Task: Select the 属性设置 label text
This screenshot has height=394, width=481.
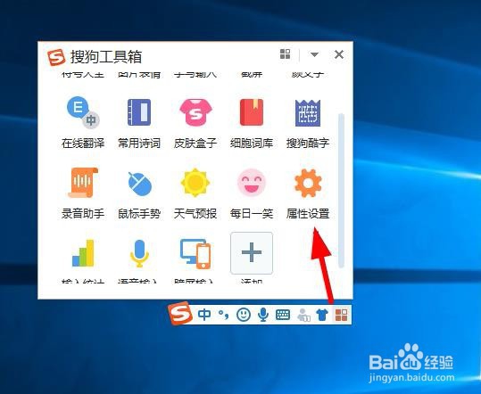Action: tap(308, 214)
